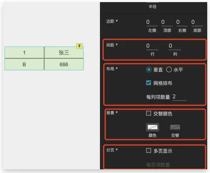Uncheck the 网格排布 checkbox
Image resolution: width=210 pixels, height=173 pixels.
[149, 83]
